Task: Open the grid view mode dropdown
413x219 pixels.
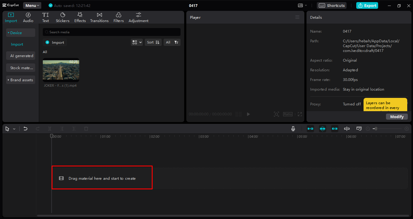Action: click(137, 42)
